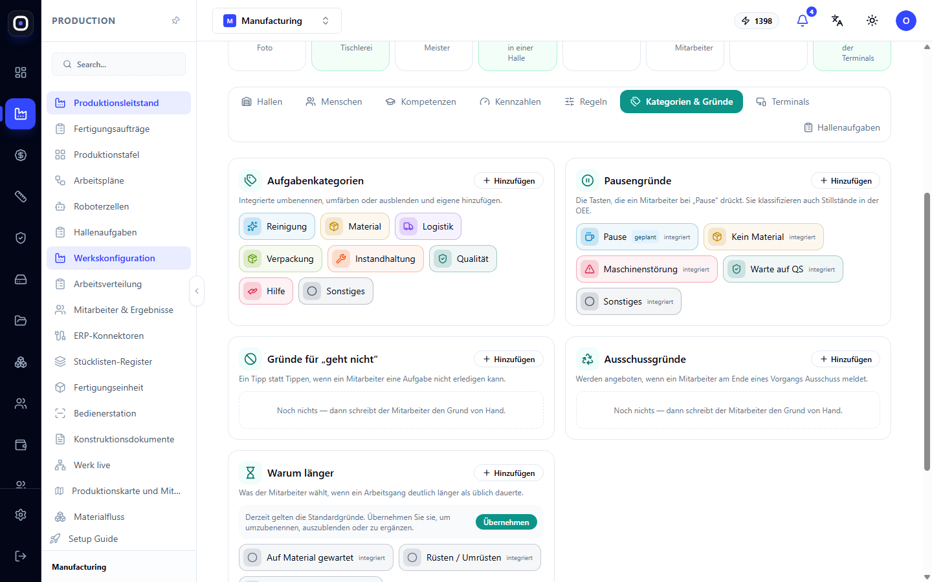Open Fertigungsaufträge in the sidebar
The height and width of the screenshot is (582, 932).
tap(118, 129)
